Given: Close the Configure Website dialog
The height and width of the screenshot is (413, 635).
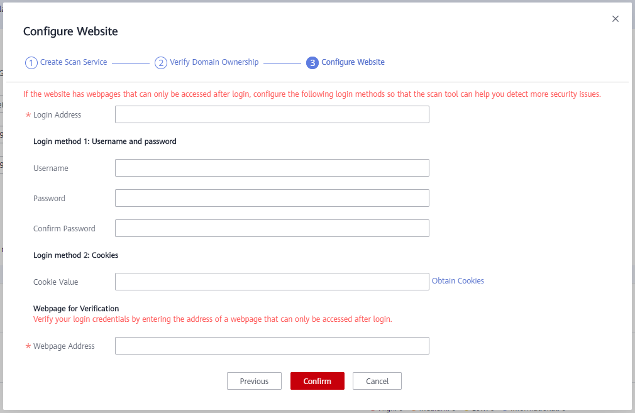Looking at the screenshot, I should [x=616, y=19].
